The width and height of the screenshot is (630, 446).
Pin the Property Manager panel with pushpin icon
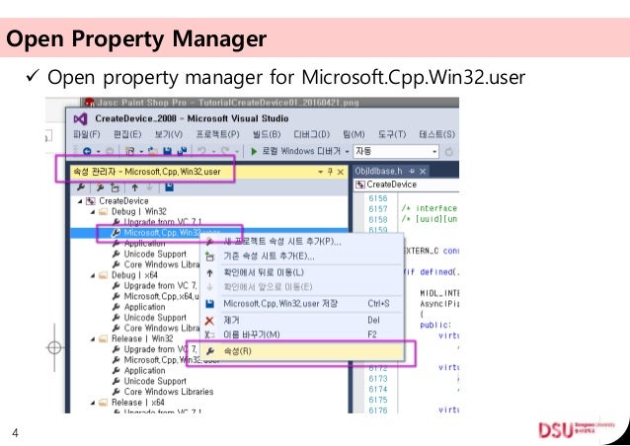pos(330,172)
